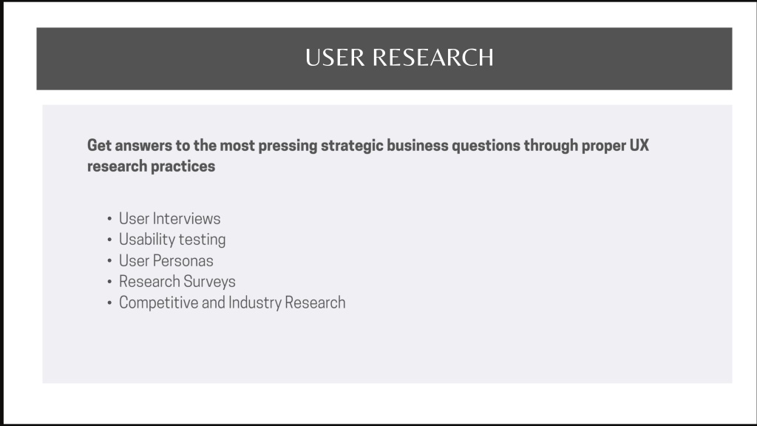Click the words 'strategic business' in the heading
This screenshot has width=757, height=426.
pyautogui.click(x=384, y=146)
